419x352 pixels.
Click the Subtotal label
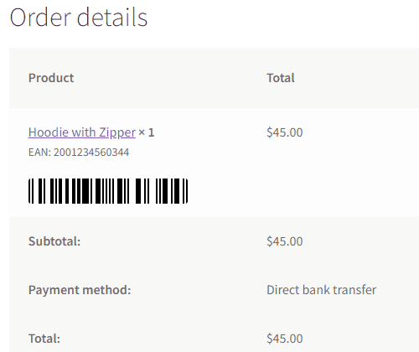tap(54, 241)
